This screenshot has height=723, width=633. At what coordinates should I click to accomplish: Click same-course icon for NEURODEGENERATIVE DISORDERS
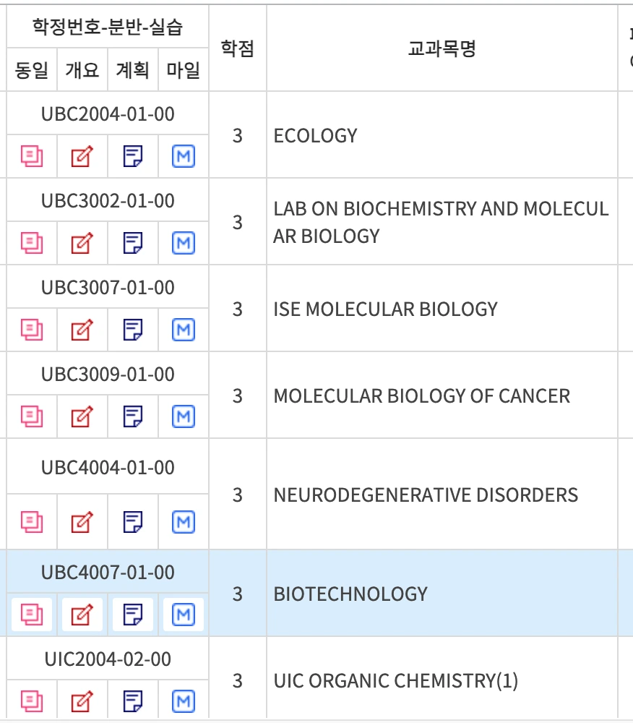coord(32,522)
